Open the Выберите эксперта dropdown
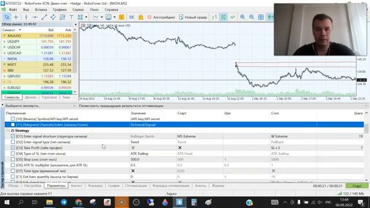 point(40,106)
